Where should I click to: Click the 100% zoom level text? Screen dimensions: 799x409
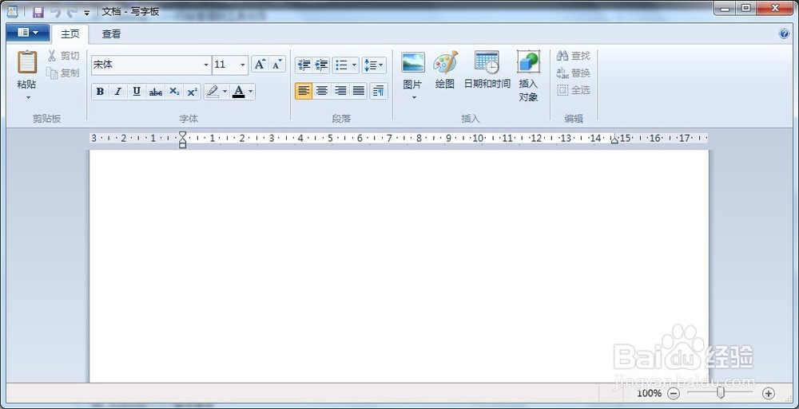click(649, 393)
